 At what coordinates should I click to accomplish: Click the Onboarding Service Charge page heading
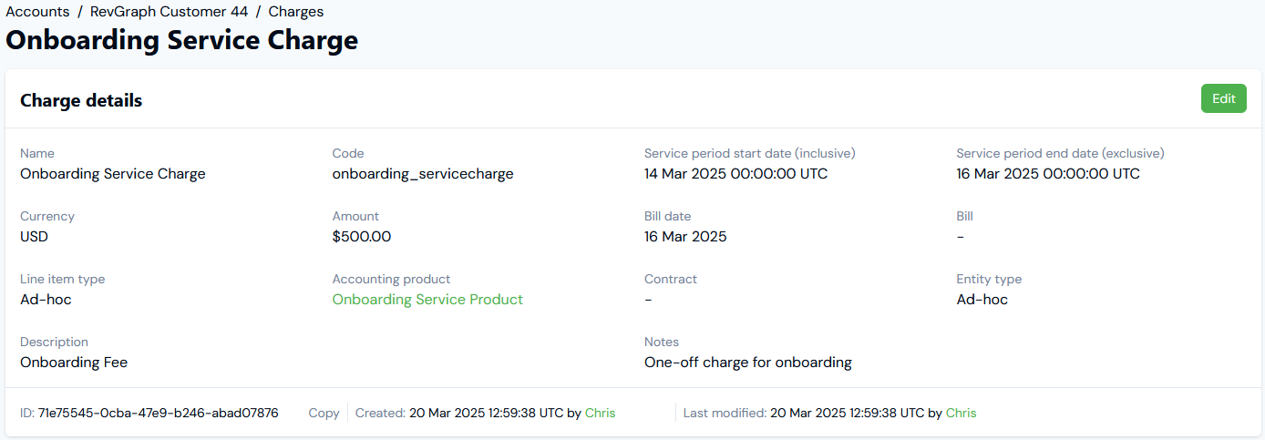coord(182,41)
